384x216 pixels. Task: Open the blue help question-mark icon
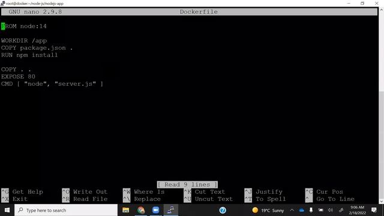[223, 210]
